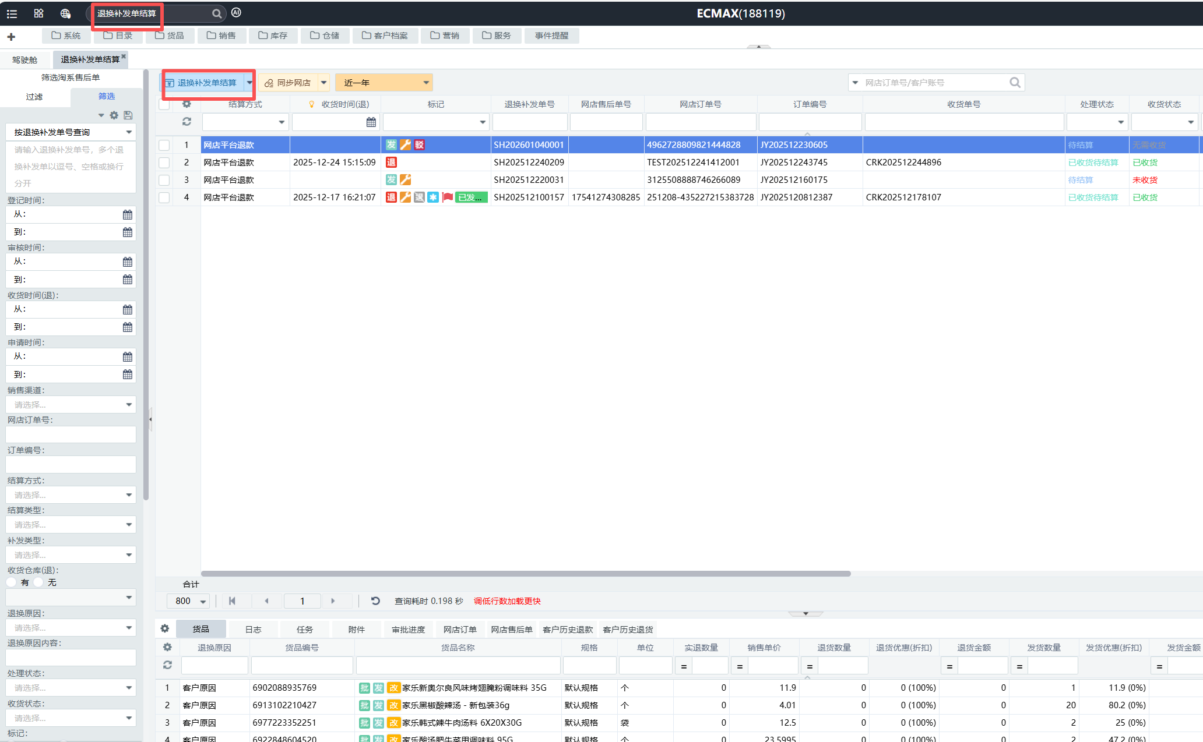Open 近一年 time range dropdown
This screenshot has height=742, width=1203.
384,83
